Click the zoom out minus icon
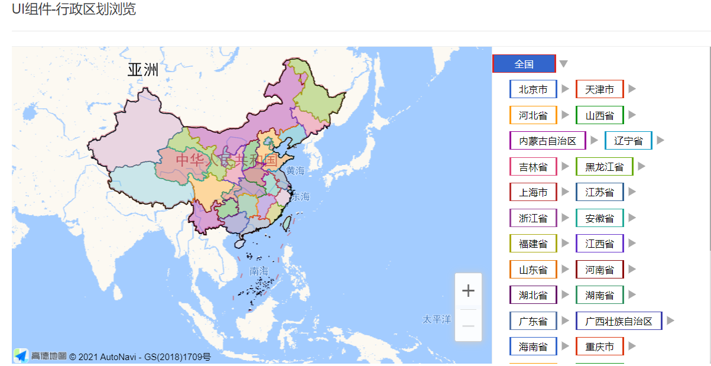This screenshot has width=711, height=366. pyautogui.click(x=467, y=326)
